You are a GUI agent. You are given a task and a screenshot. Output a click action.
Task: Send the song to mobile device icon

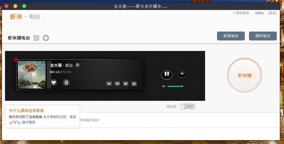pos(134,84)
